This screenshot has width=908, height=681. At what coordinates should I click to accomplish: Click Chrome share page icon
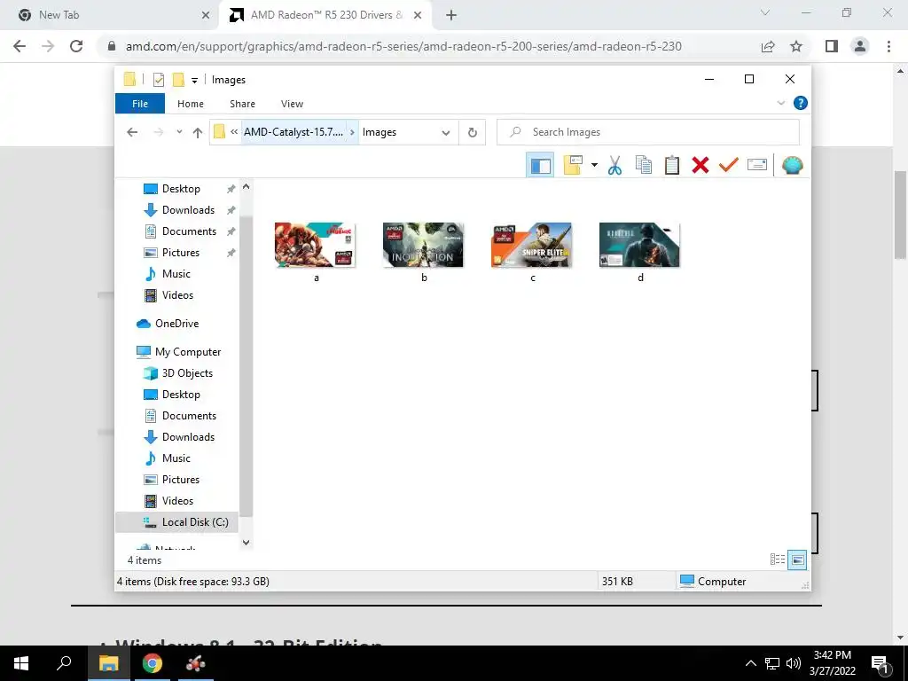click(768, 46)
